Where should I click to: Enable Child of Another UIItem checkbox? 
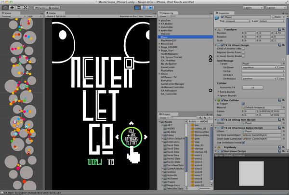[x=243, y=49]
